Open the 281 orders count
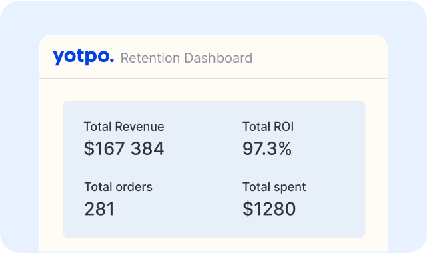 [99, 209]
